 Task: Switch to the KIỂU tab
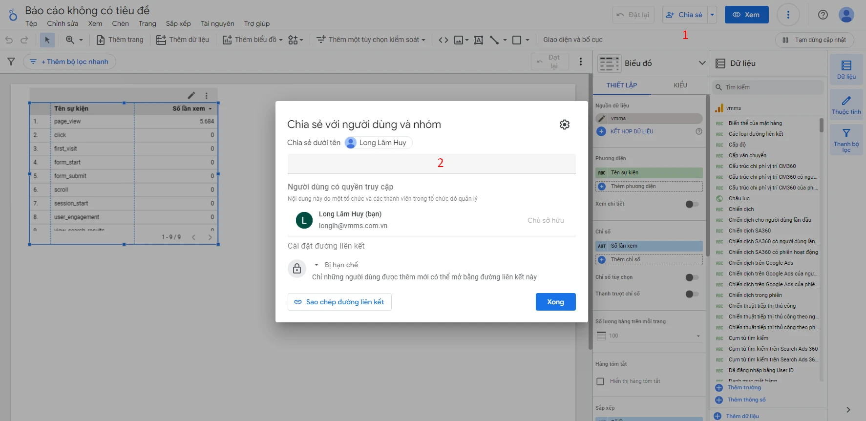tap(680, 85)
